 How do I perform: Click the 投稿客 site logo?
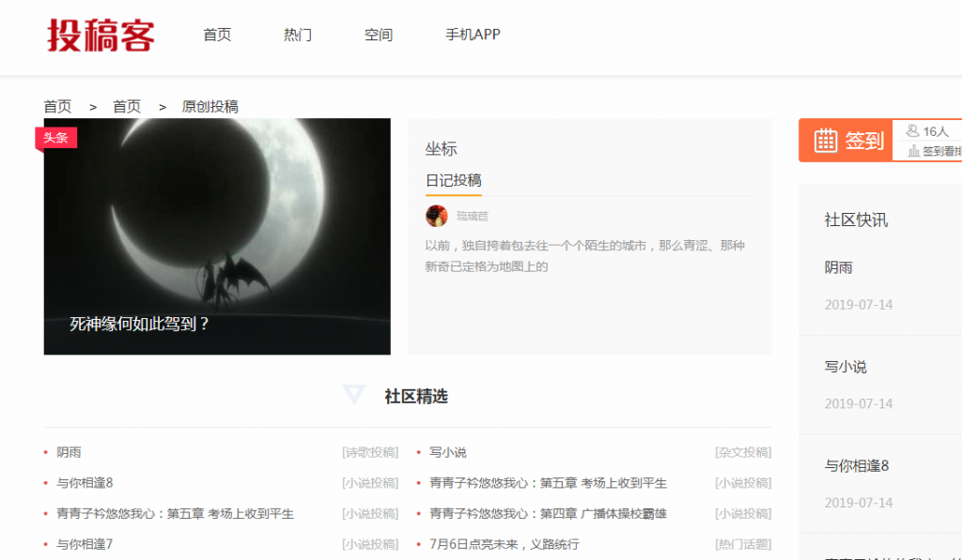pyautogui.click(x=101, y=35)
